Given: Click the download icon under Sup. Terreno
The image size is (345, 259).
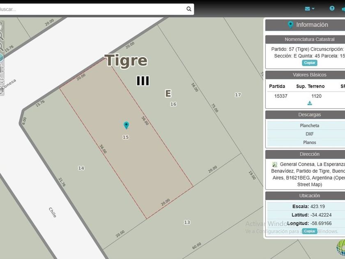Looking at the screenshot, I should (x=310, y=103).
